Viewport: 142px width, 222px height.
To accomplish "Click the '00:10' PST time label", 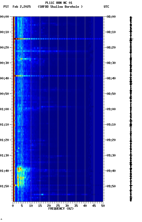I will point(4,32).
